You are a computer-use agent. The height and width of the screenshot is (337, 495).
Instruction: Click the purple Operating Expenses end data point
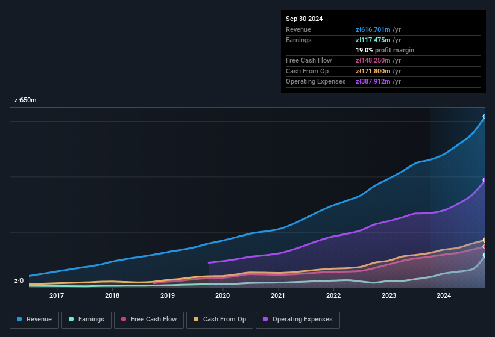click(x=485, y=180)
